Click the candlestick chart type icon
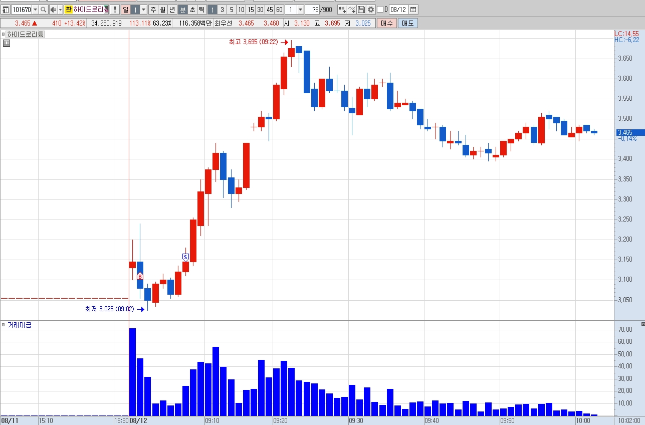The width and height of the screenshot is (645, 425). point(342,10)
